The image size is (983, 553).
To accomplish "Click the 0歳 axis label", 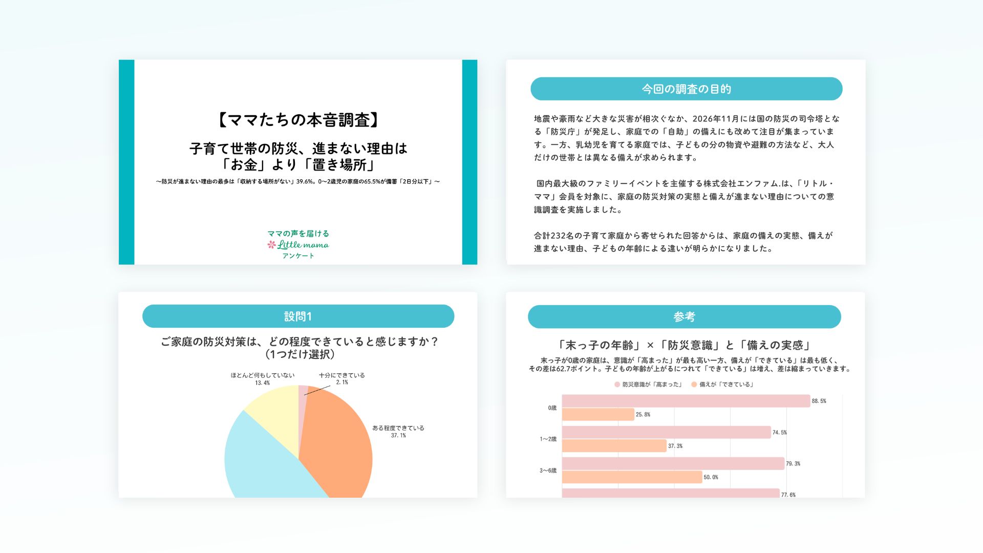I will [x=552, y=408].
